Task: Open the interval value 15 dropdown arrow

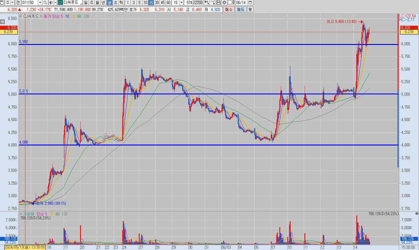Action: 181,2
